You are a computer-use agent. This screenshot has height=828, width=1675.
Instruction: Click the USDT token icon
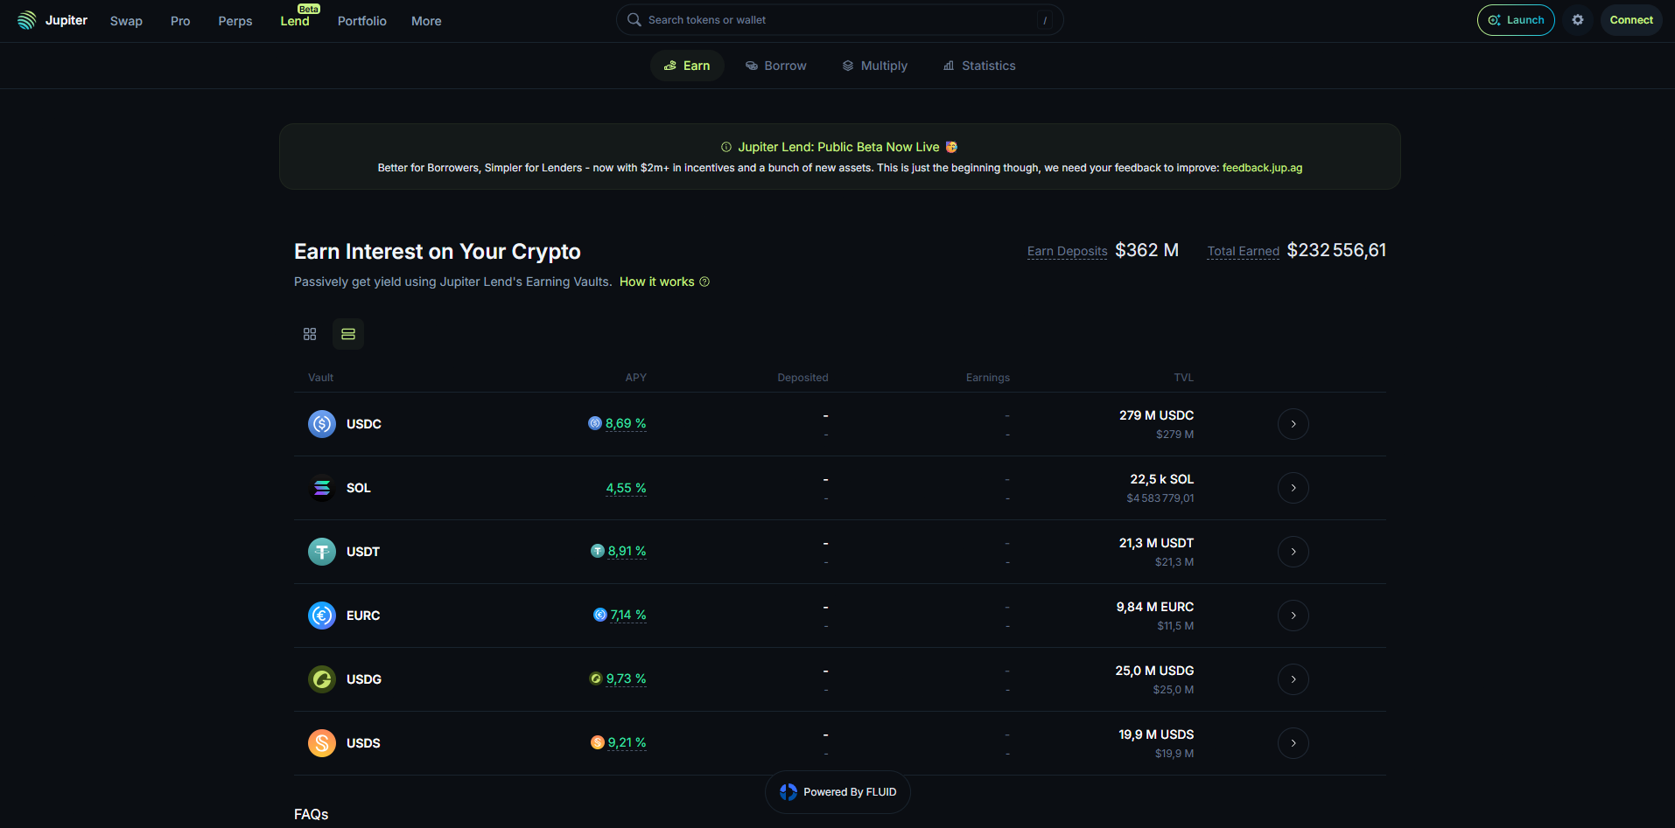321,551
